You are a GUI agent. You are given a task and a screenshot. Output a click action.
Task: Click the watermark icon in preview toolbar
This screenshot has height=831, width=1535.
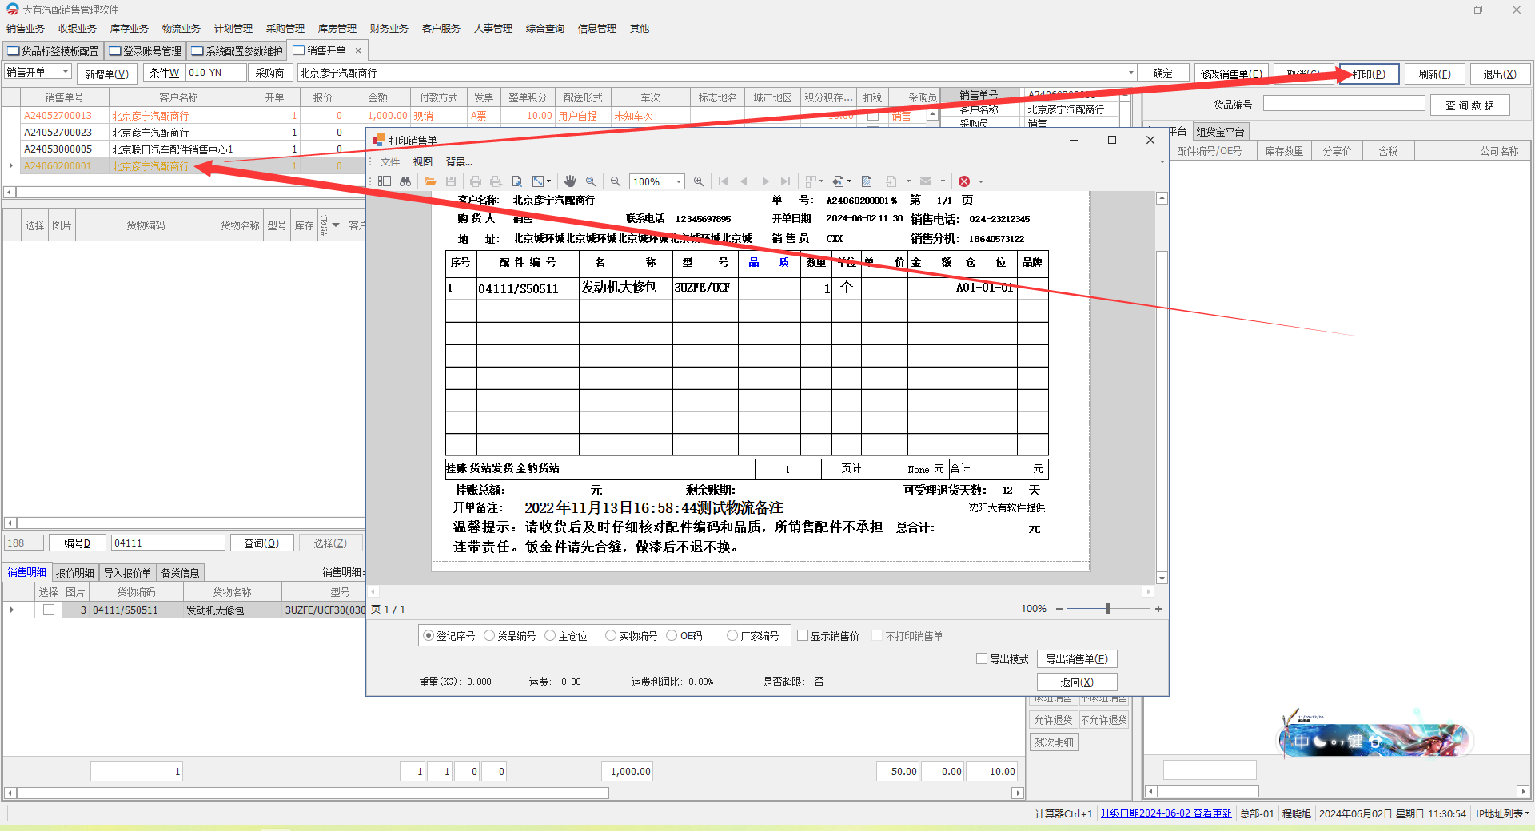867,181
